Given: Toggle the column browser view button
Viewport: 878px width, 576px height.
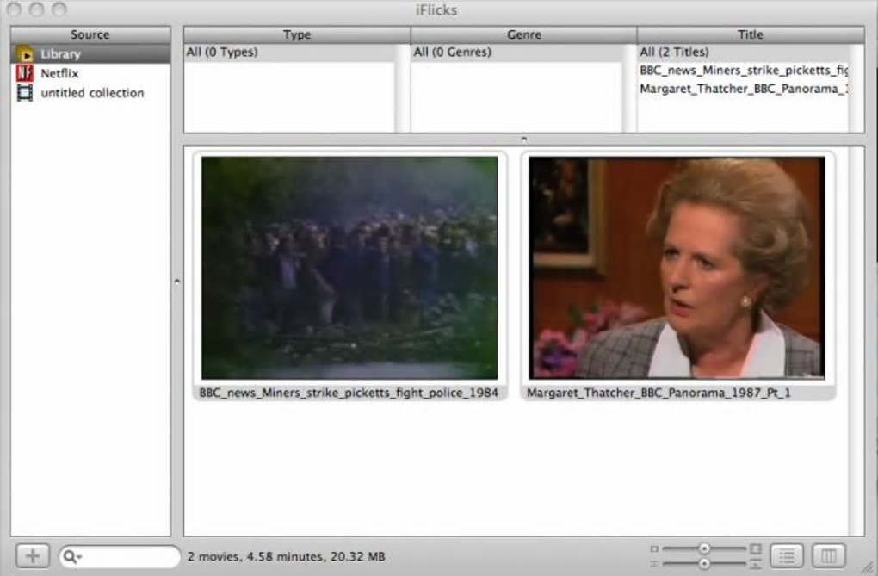Looking at the screenshot, I should pos(829,556).
